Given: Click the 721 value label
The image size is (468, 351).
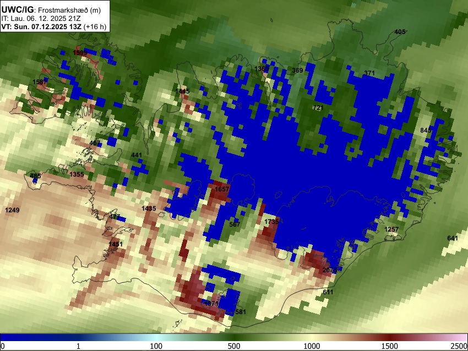Looking at the screenshot, I should [x=318, y=108].
